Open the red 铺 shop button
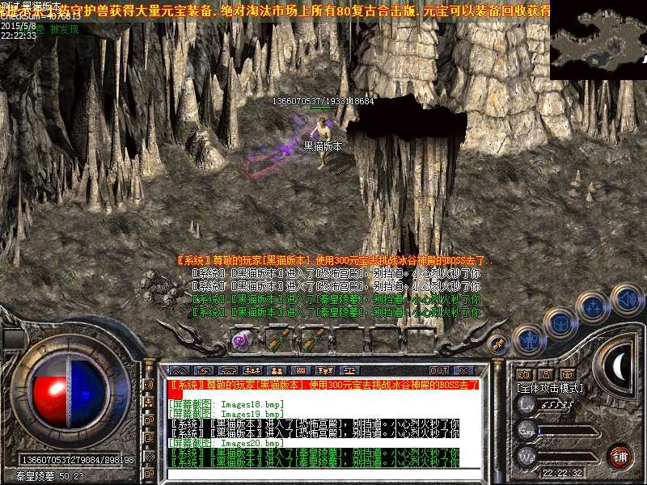647x485 pixels. click(620, 457)
